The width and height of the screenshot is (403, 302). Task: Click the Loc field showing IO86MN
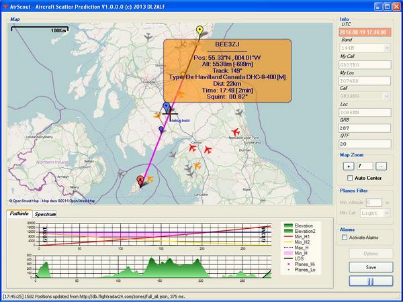(365, 112)
